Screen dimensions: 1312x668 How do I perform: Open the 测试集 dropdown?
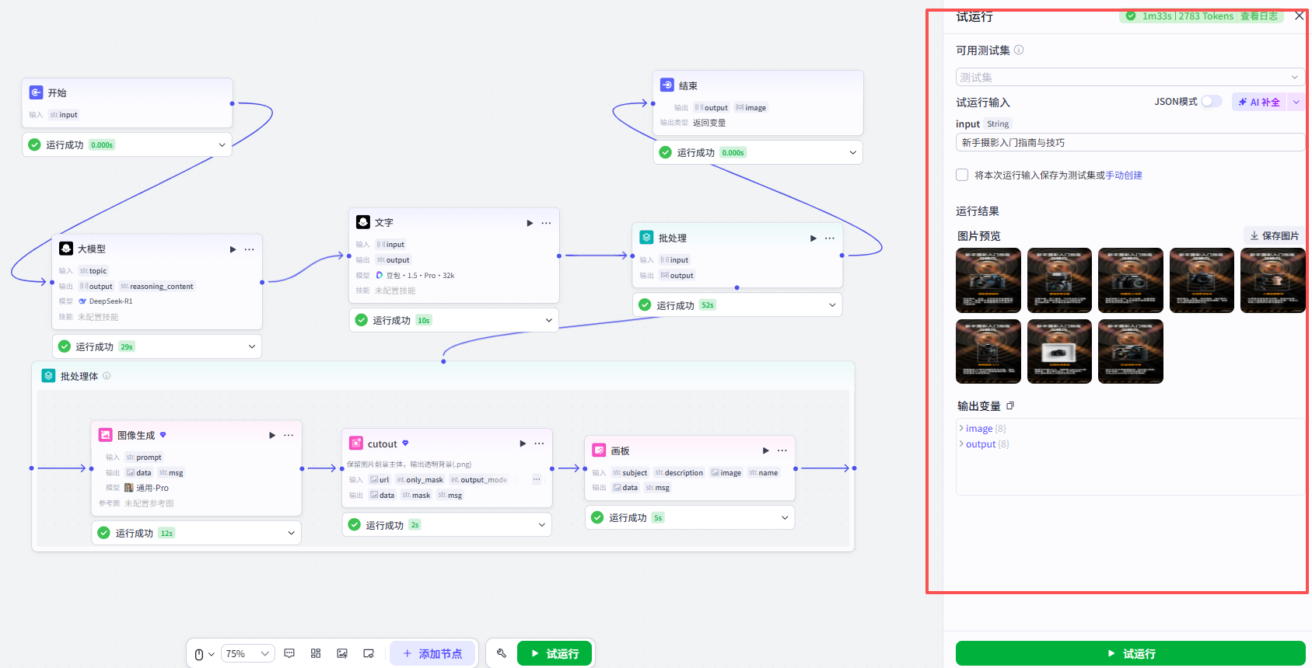point(1130,77)
